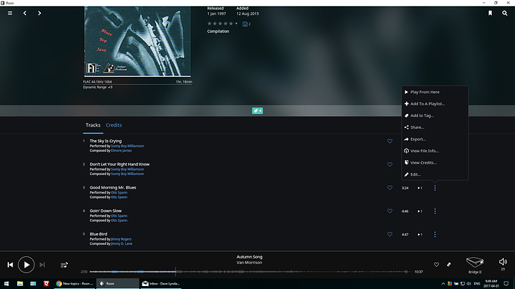
Task: Open three-dot menu for Blue Bird
Action: (x=435, y=235)
